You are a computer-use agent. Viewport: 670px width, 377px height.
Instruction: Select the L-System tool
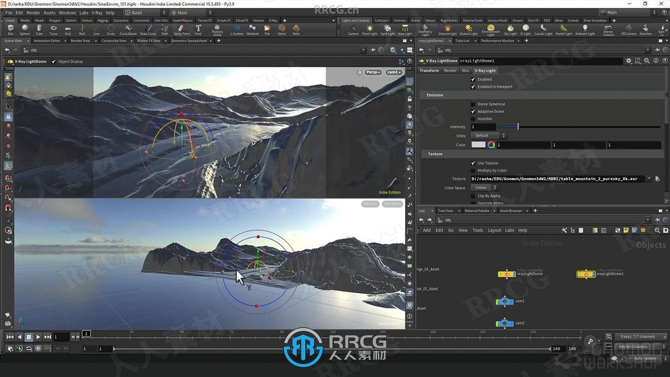[x=237, y=30]
